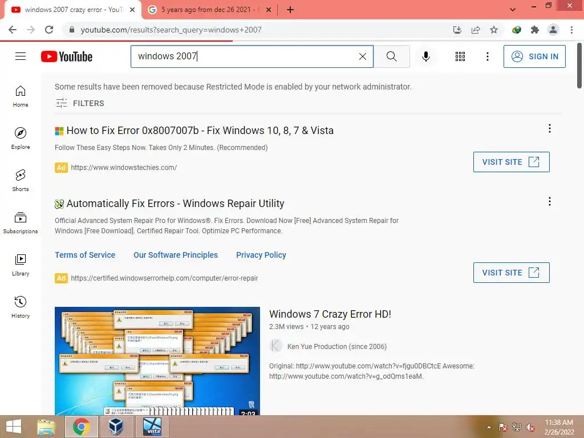
Task: Open the tab search dropdown chevron
Action: [513, 10]
